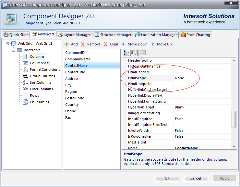
Task: Select the CustomerID column in list
Action: tap(92, 53)
